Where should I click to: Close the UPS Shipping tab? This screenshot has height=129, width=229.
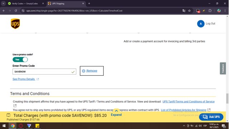[x=83, y=4]
